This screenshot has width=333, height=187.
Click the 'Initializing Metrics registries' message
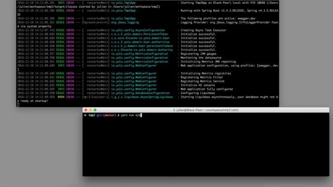[x=206, y=73]
